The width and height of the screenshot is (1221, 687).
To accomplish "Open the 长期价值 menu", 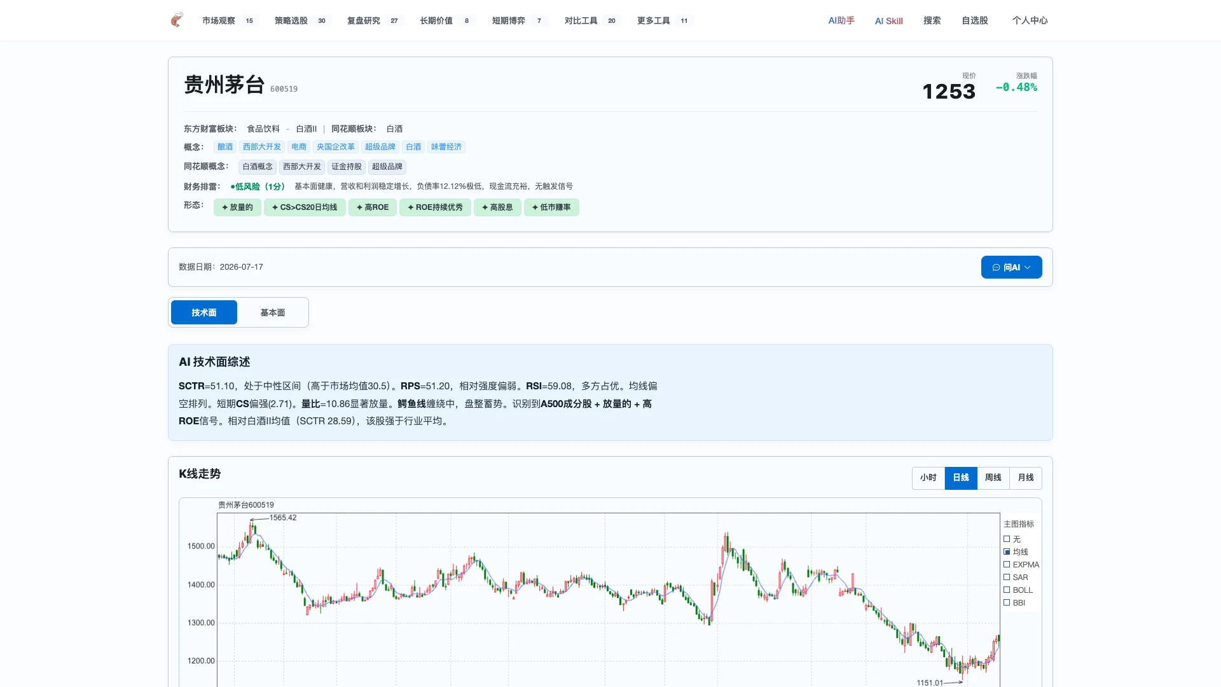I will (x=446, y=20).
